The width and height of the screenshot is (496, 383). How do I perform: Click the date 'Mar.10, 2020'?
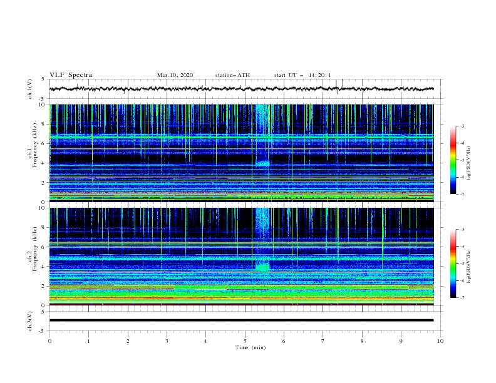point(175,75)
